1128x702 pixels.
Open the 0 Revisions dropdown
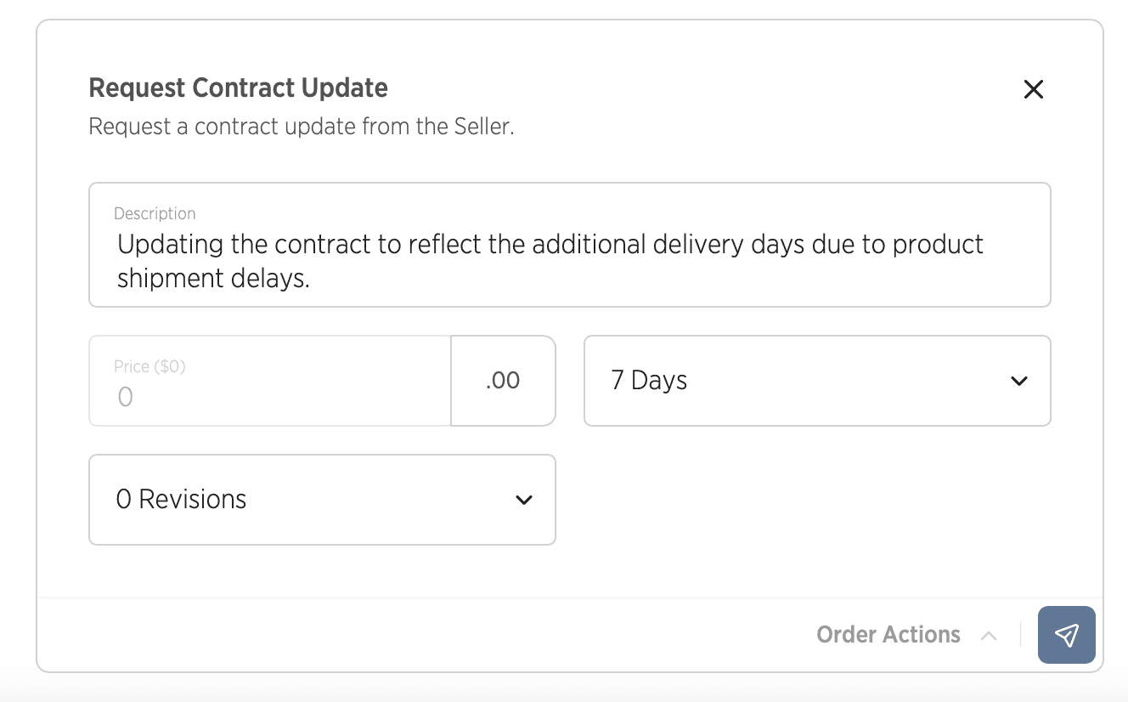322,500
